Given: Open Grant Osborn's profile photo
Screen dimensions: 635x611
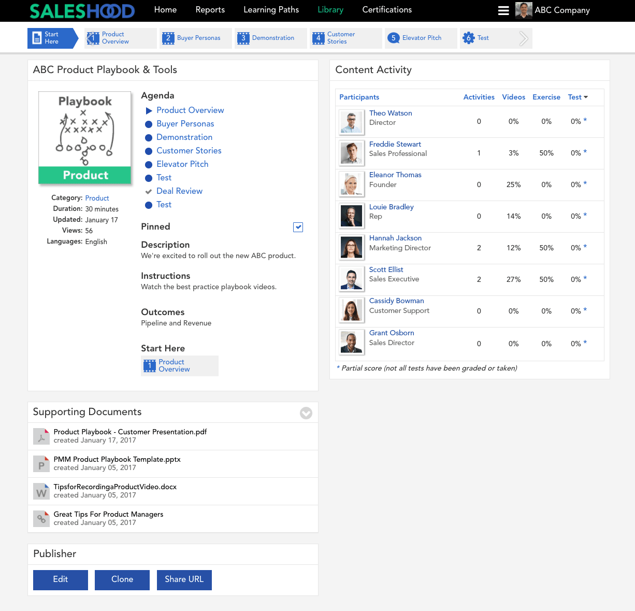Looking at the screenshot, I should 351,343.
